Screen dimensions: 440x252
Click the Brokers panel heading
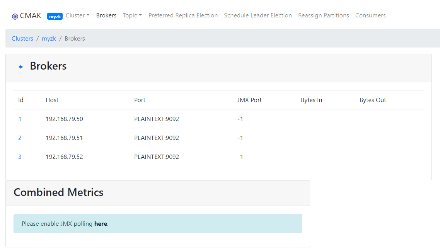(x=48, y=66)
